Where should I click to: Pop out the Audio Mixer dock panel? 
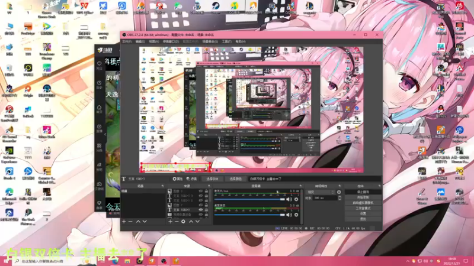[x=300, y=186]
